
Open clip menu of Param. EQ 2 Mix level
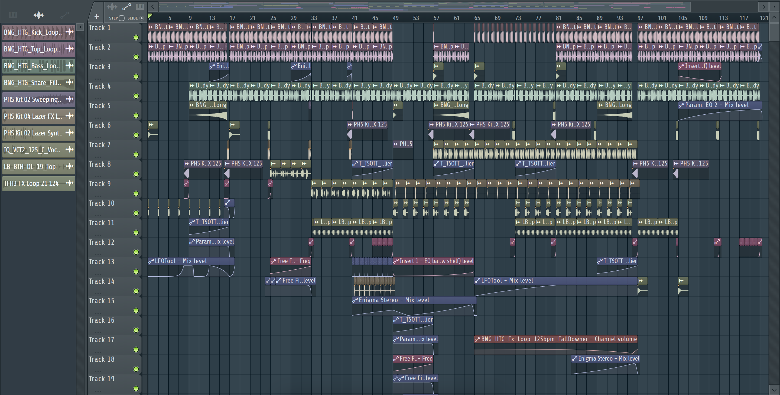(x=681, y=105)
